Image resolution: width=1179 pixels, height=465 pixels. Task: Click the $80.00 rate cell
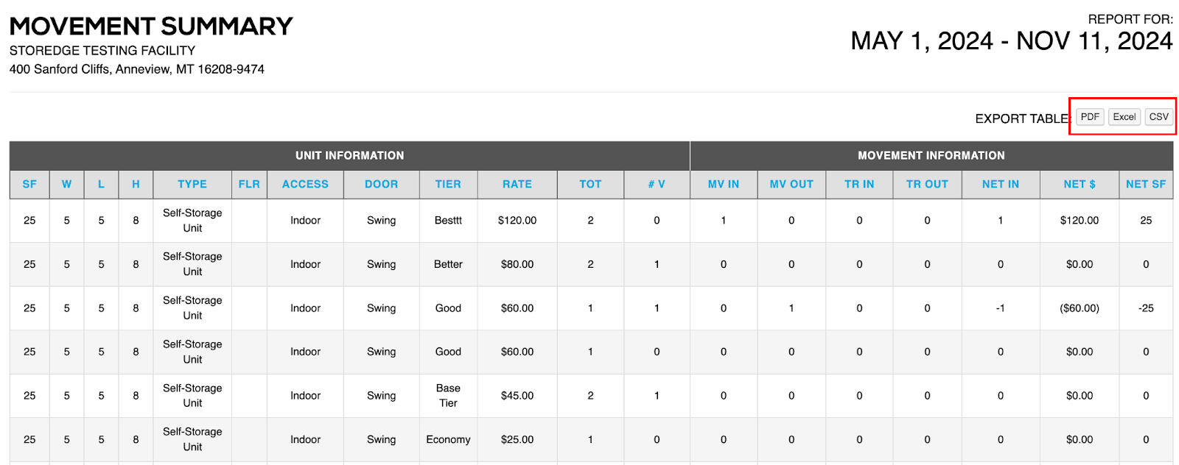[517, 264]
